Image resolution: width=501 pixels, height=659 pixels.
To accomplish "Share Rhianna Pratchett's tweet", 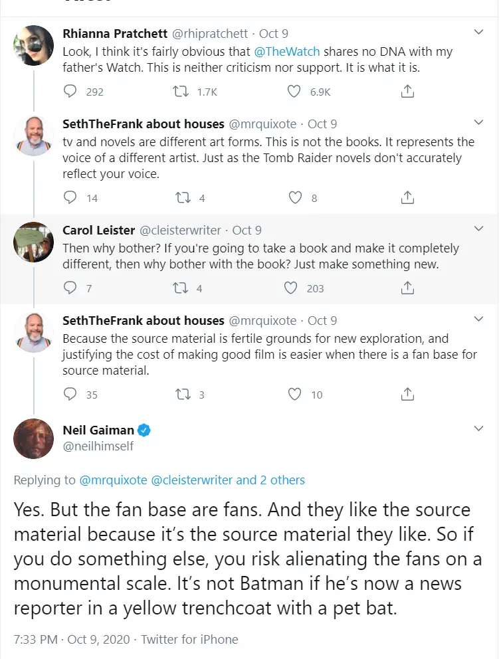I will pyautogui.click(x=408, y=92).
